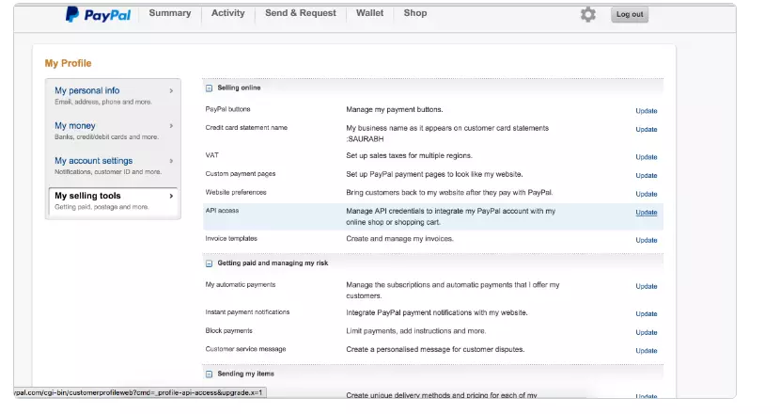
Task: Expand My selling tools chevron arrow
Action: [x=171, y=196]
